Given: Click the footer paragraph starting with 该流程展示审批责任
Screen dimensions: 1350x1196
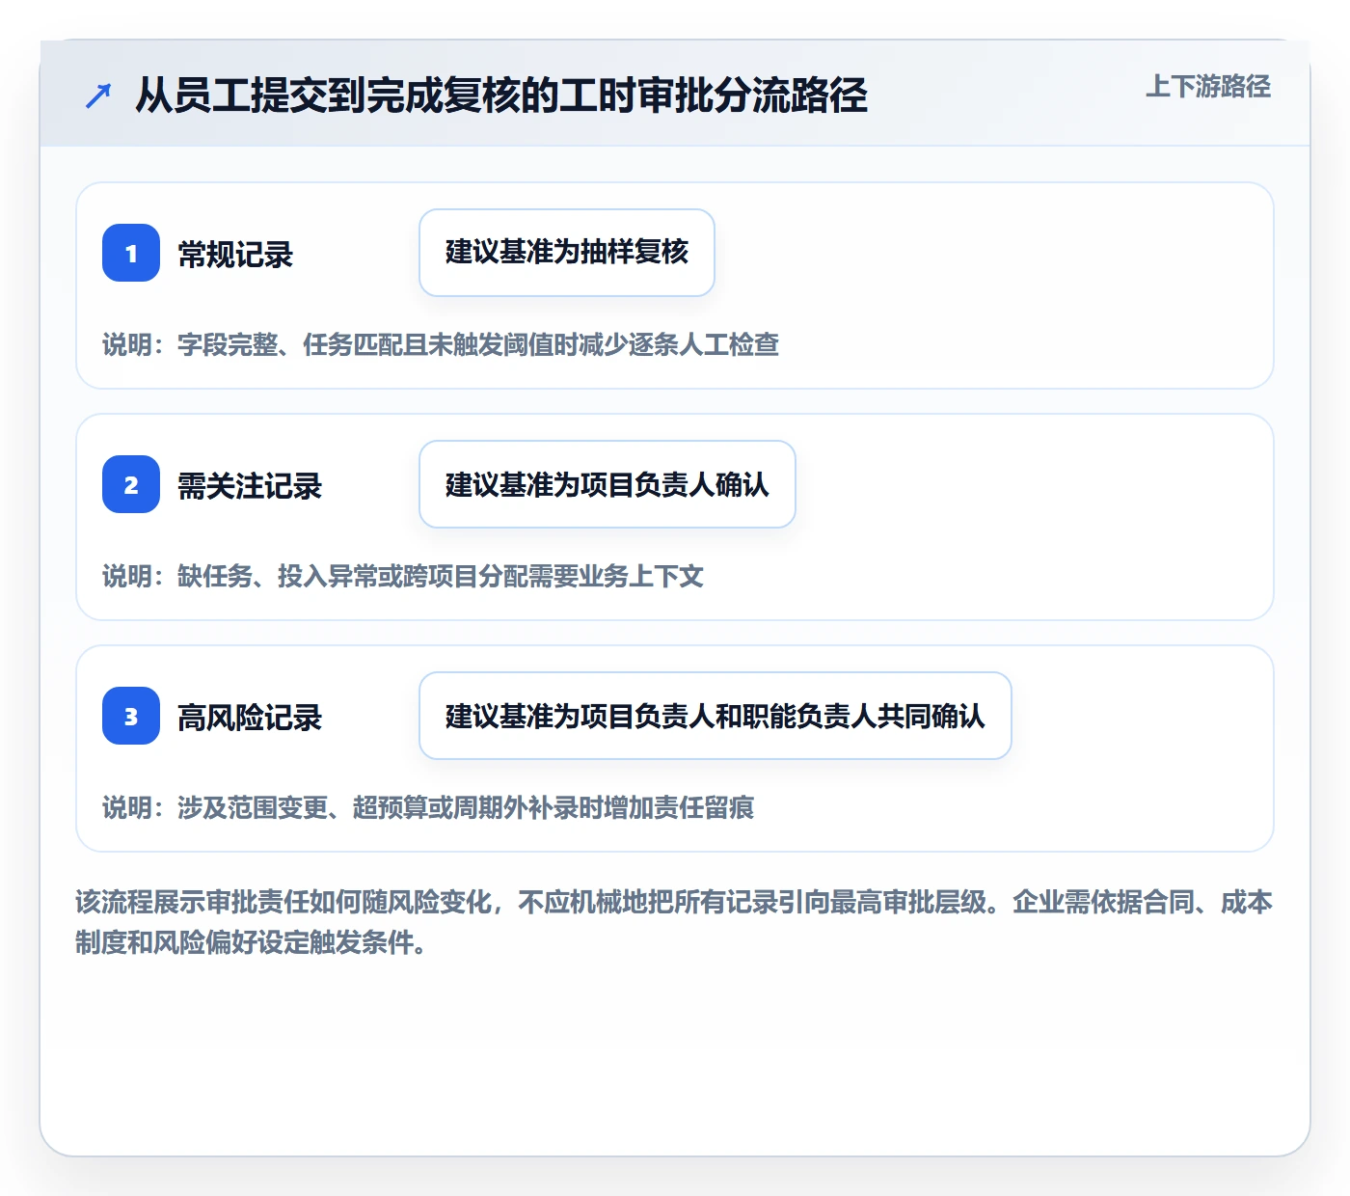Looking at the screenshot, I should coord(674,922).
